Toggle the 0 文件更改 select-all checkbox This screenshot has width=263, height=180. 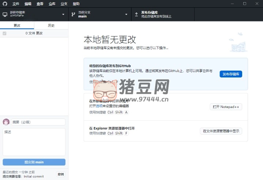pos(4,33)
